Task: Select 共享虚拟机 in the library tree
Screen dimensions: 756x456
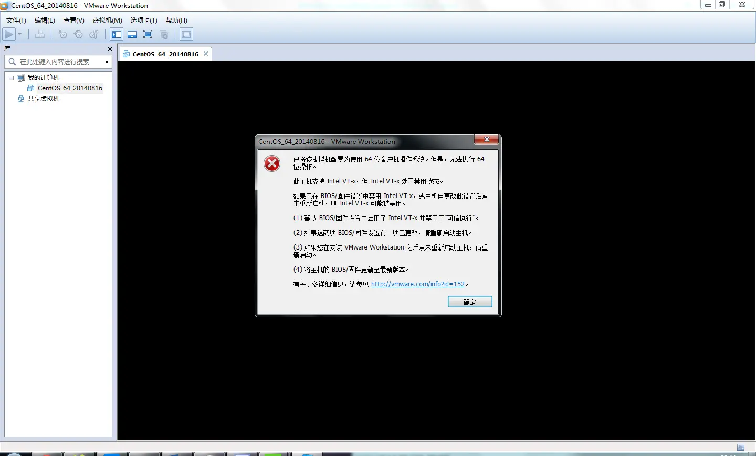Action: [44, 99]
